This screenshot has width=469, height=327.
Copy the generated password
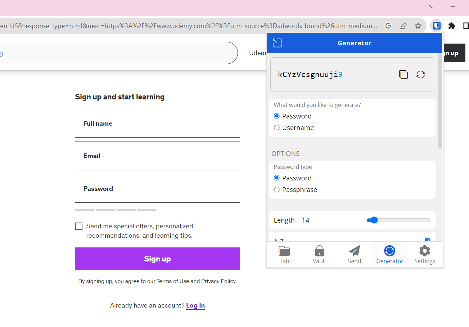point(403,75)
